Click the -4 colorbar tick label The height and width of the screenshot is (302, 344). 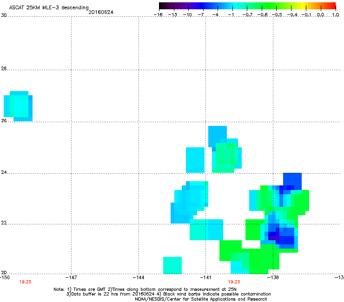[215, 15]
